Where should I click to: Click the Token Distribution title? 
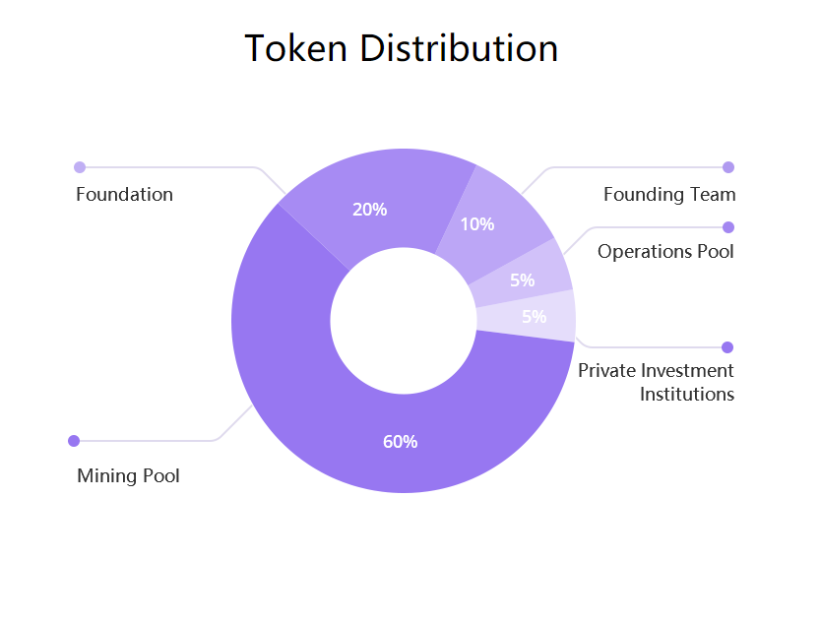401,48
